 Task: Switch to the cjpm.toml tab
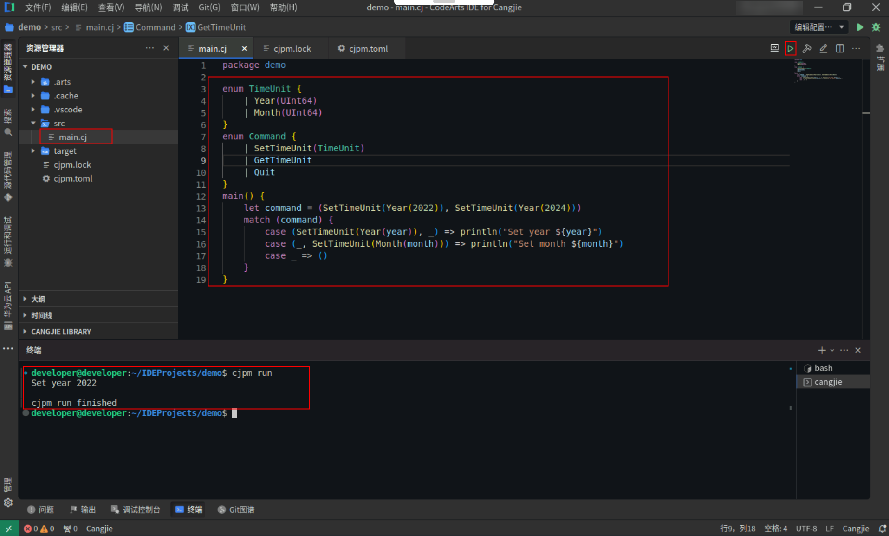tap(363, 48)
